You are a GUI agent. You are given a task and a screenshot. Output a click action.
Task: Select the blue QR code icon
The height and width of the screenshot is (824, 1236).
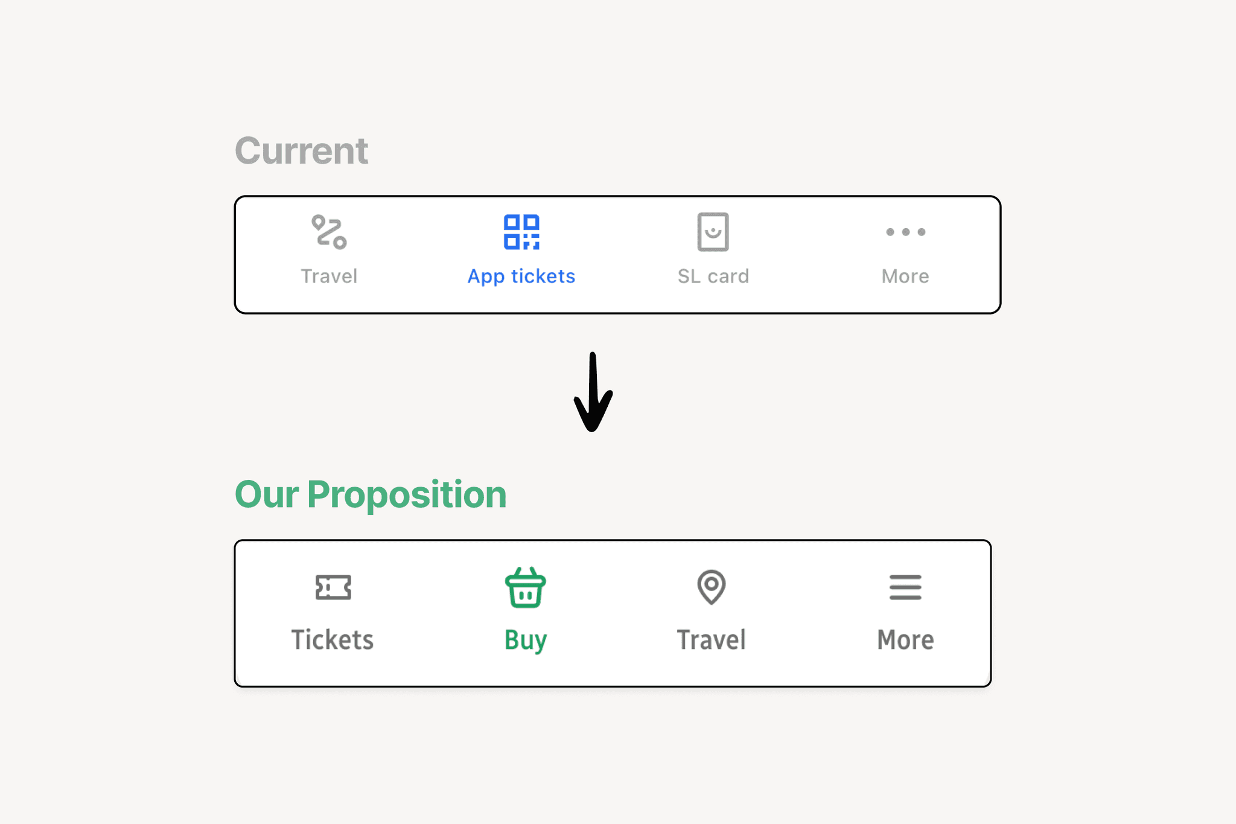tap(521, 232)
